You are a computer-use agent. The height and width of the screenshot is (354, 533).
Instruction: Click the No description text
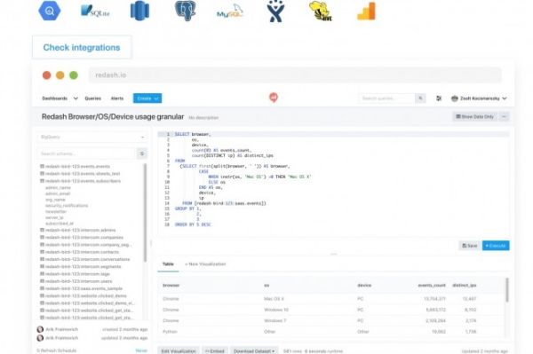tap(203, 118)
